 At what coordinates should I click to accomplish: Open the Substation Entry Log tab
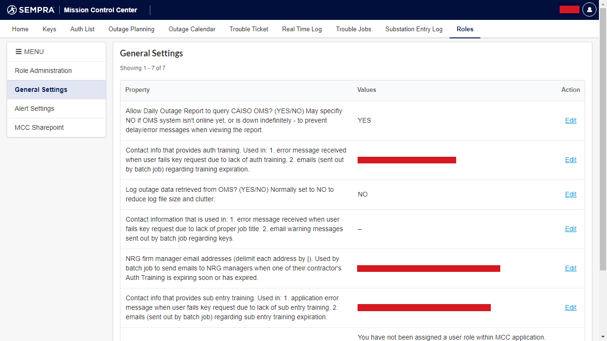coord(414,29)
